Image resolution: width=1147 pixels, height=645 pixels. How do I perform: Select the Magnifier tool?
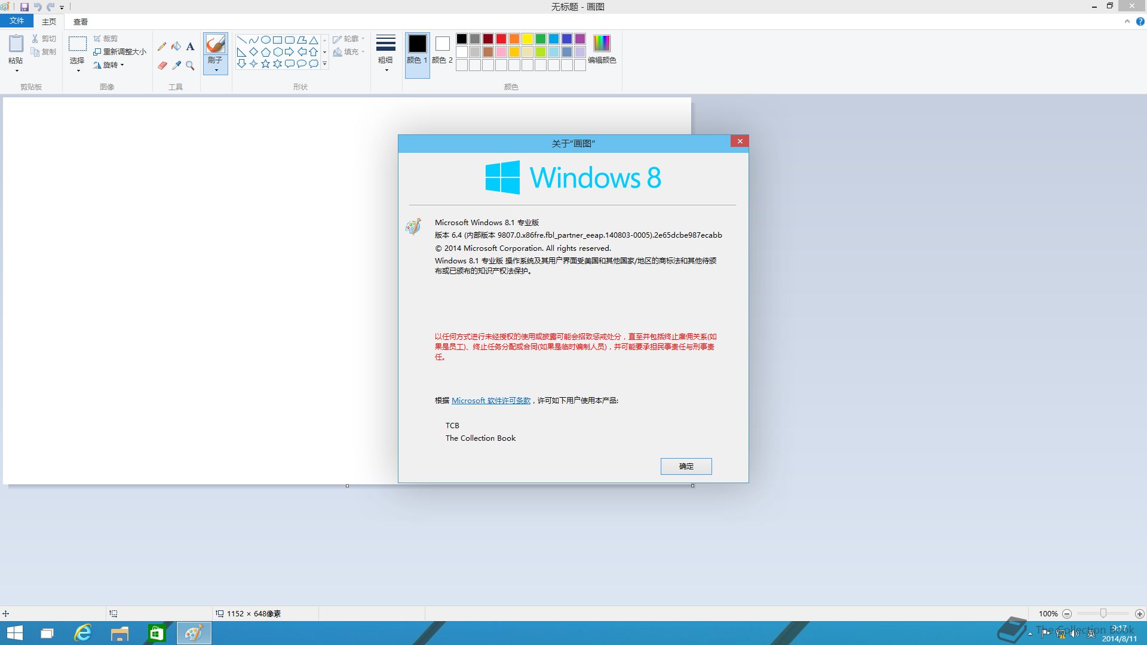point(190,65)
